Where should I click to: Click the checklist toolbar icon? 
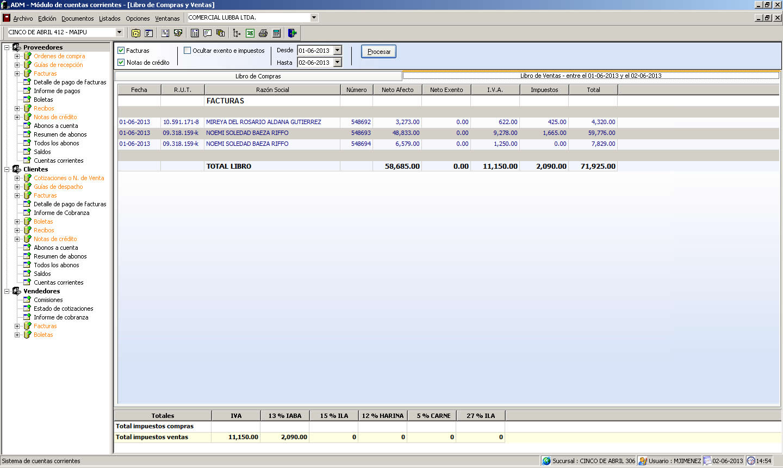click(149, 33)
